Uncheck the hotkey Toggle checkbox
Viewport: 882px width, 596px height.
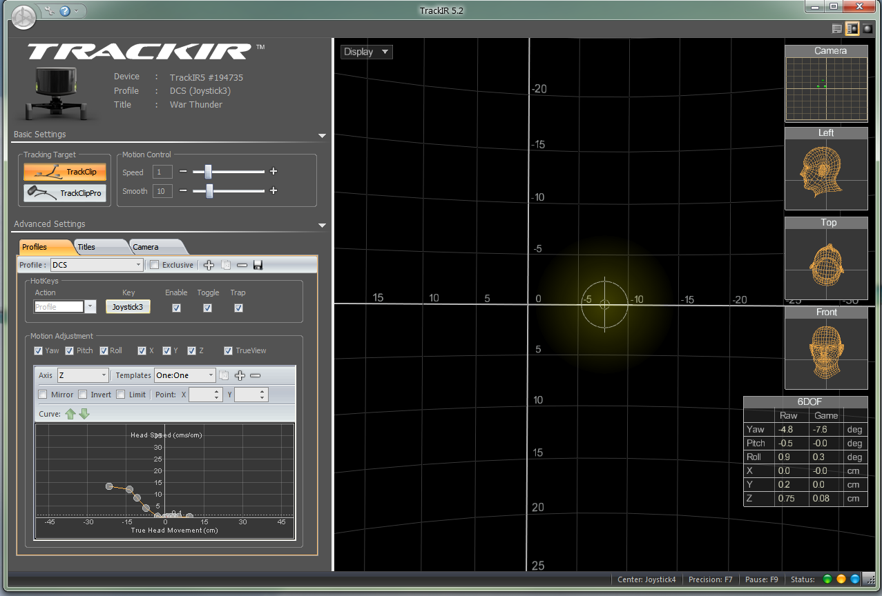point(207,308)
